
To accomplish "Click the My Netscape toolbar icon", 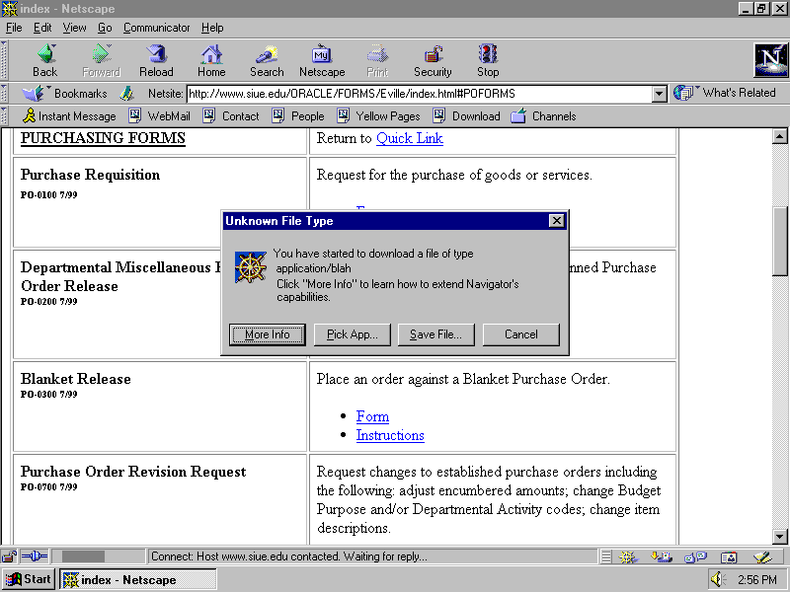I will (x=322, y=60).
